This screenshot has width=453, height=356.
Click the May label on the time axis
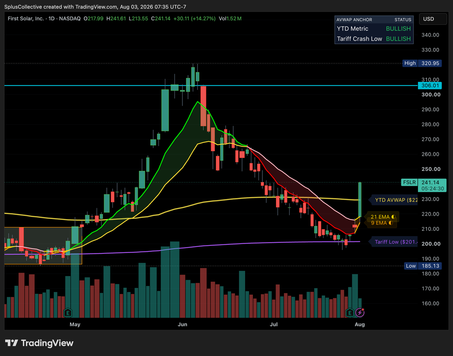pyautogui.click(x=75, y=324)
